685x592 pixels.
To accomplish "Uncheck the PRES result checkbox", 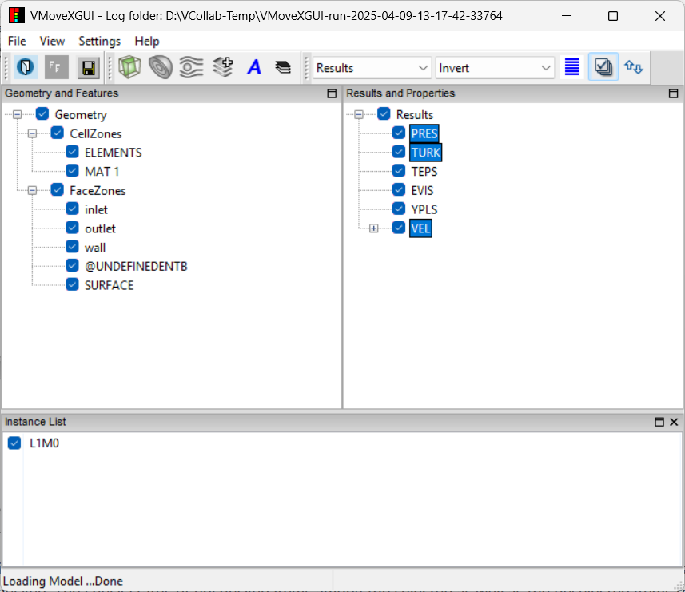I will click(399, 133).
